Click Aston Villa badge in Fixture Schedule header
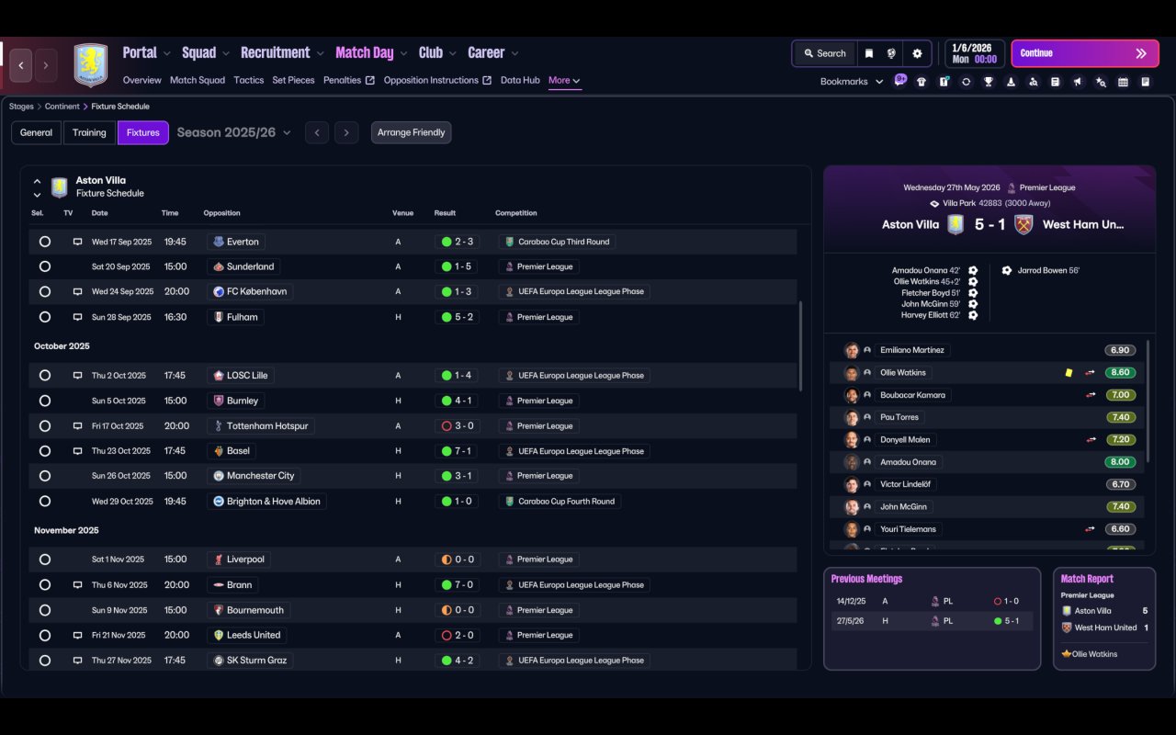Image resolution: width=1176 pixels, height=735 pixels. tap(60, 187)
